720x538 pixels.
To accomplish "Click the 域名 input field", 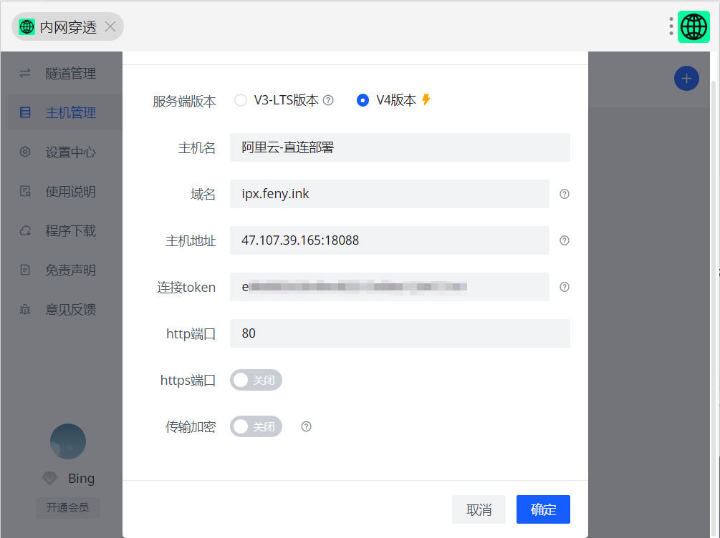I will coord(390,194).
